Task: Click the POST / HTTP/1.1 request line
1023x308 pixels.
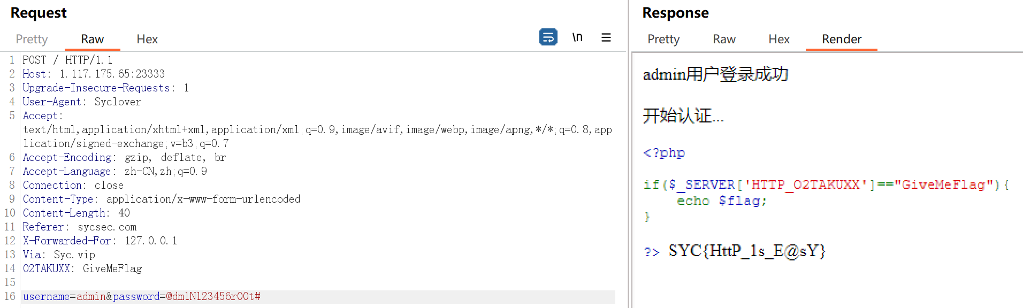Action: coord(67,60)
